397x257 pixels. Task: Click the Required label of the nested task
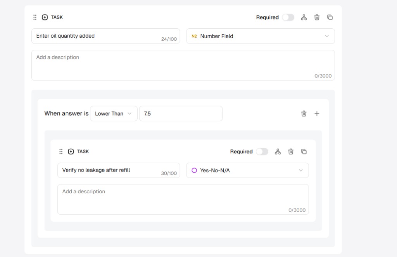point(241,151)
